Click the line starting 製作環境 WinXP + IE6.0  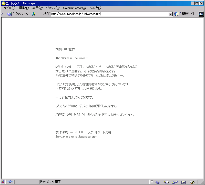click(x=83, y=132)
